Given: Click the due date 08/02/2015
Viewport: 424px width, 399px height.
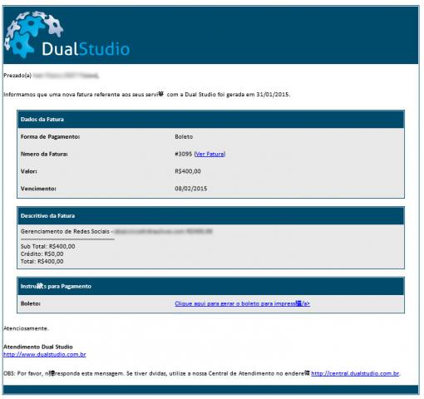Looking at the screenshot, I should [190, 189].
